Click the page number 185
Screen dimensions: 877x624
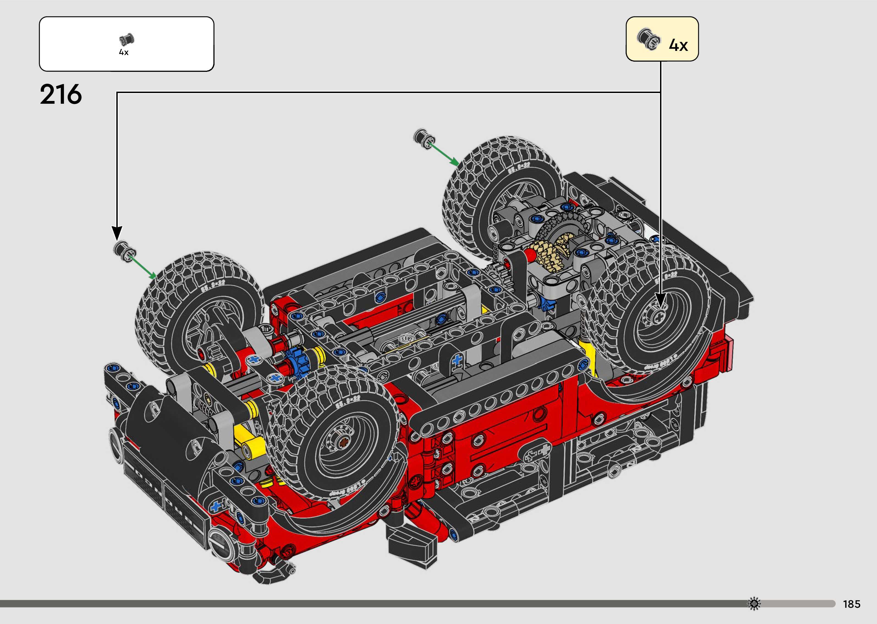click(851, 604)
